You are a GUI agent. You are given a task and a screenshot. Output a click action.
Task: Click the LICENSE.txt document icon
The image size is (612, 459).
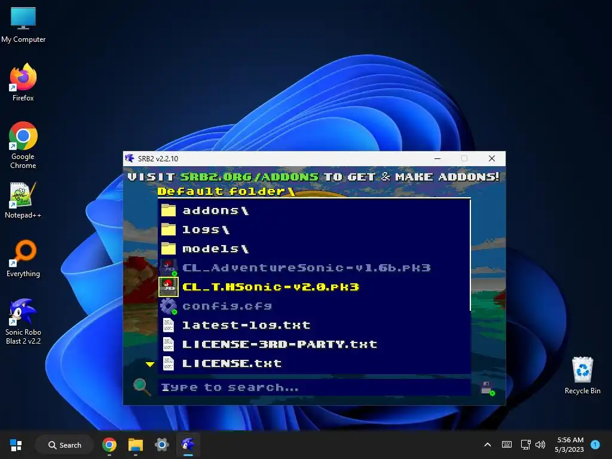coord(169,363)
